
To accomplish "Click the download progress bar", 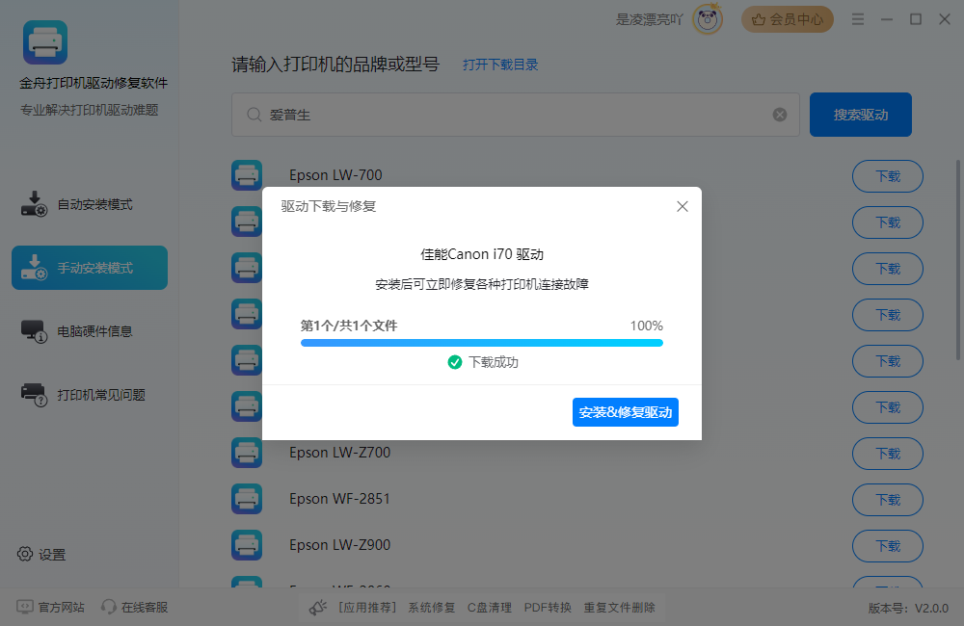I will point(481,343).
